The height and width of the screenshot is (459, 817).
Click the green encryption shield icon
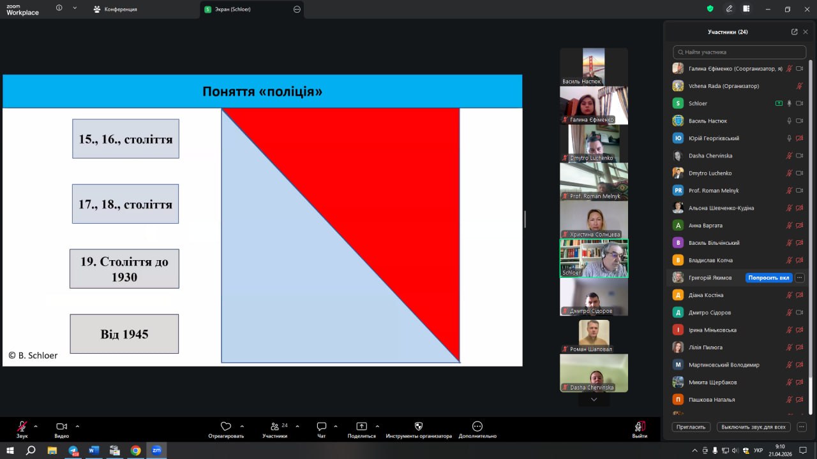[710, 9]
